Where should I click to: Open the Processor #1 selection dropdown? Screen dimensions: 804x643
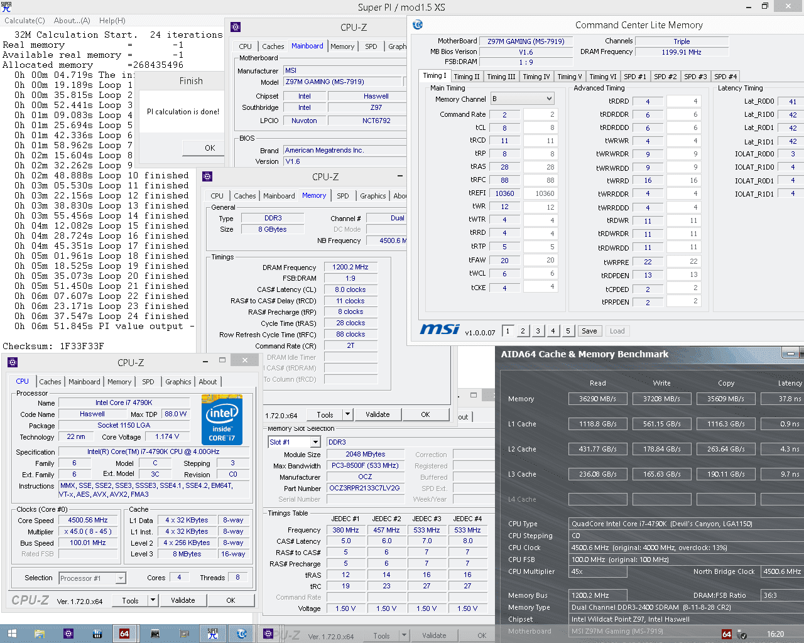click(x=92, y=578)
